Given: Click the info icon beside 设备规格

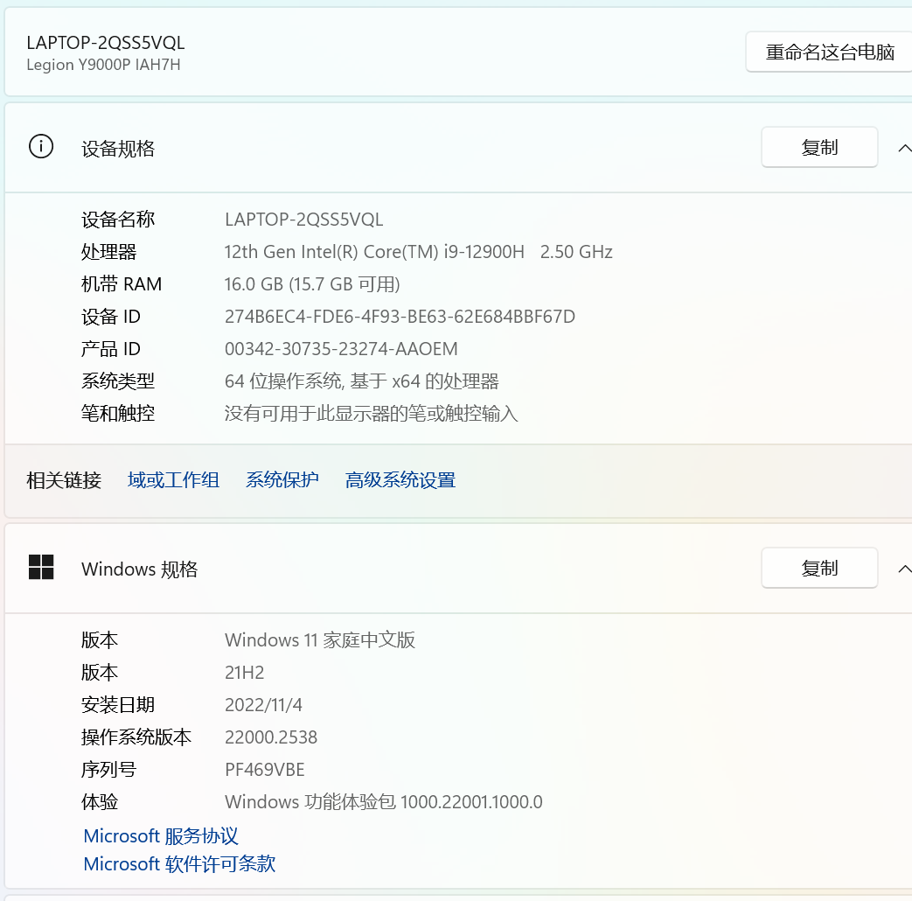Looking at the screenshot, I should click(41, 147).
